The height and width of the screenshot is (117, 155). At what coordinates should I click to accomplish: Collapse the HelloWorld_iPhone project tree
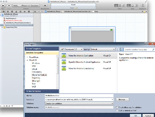(x=1, y=15)
